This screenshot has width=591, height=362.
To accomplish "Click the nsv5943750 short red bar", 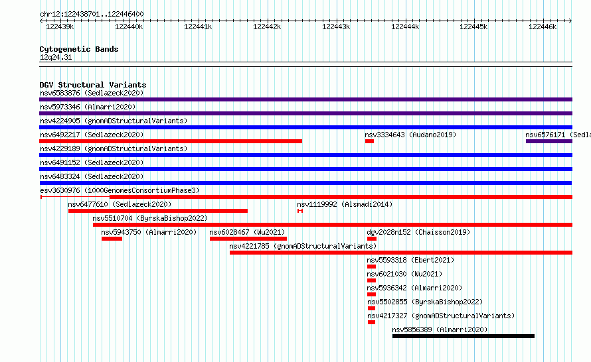I will tap(112, 239).
